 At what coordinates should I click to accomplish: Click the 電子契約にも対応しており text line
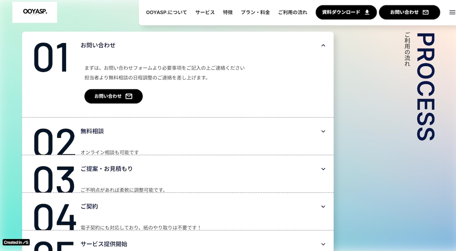141,227
